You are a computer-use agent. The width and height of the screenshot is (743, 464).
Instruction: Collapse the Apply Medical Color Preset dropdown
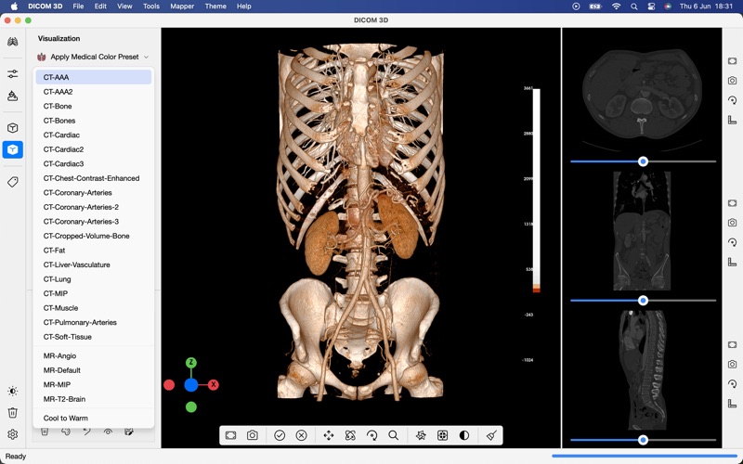(x=94, y=57)
